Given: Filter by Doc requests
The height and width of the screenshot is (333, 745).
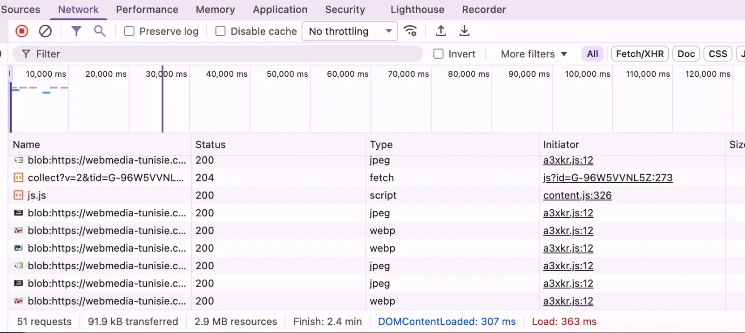Looking at the screenshot, I should (x=686, y=54).
